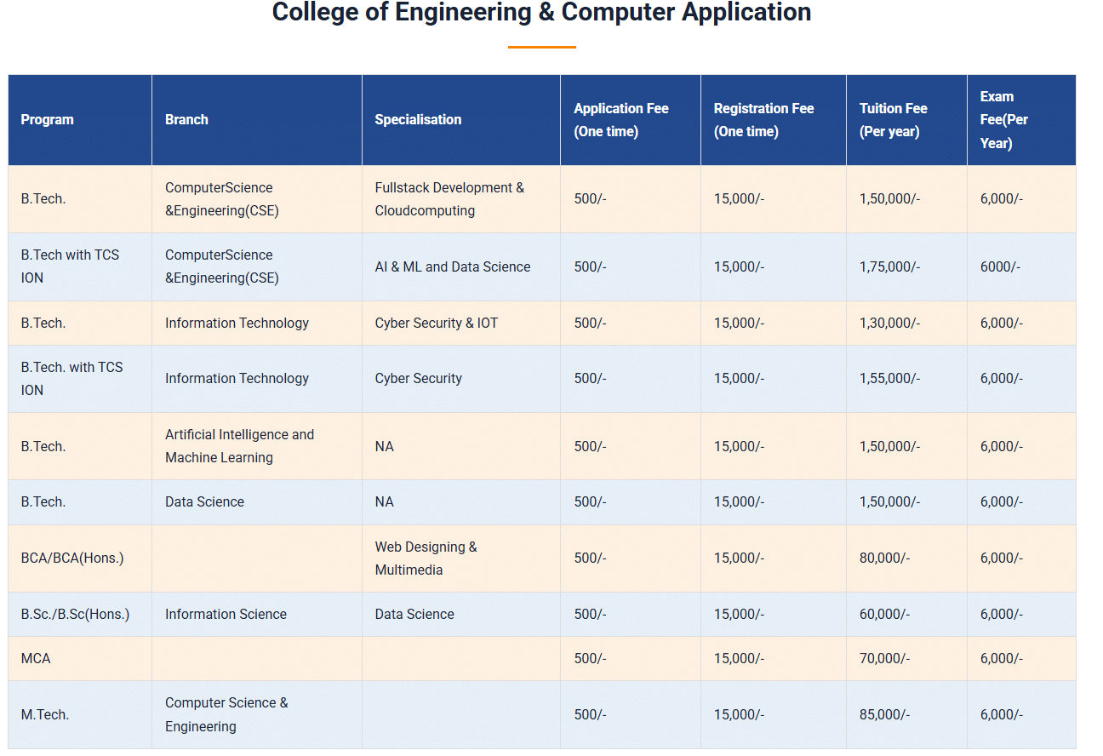Click the Registration Fee (One time) header

[763, 120]
